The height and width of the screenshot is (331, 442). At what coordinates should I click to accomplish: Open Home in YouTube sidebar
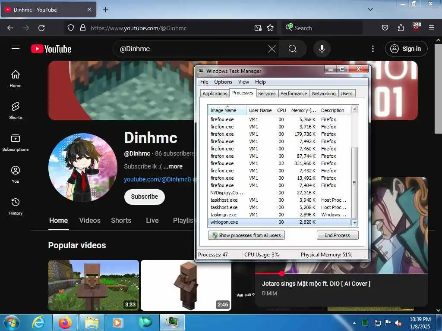tap(16, 79)
